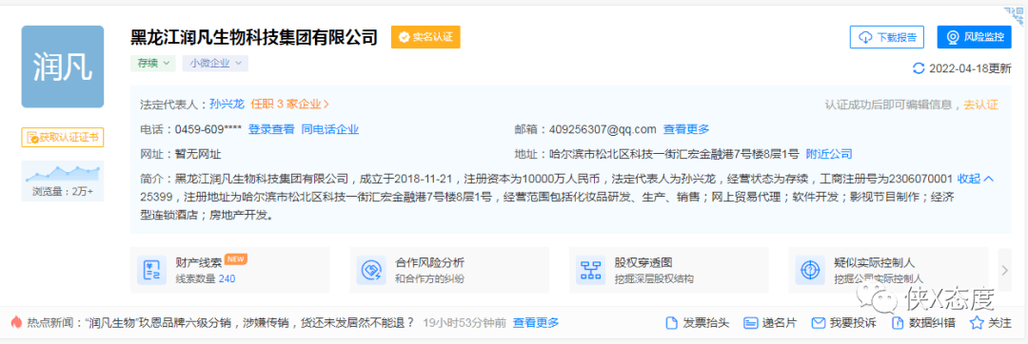Click 登录查看 to reveal phone number
The width and height of the screenshot is (1028, 344).
[271, 129]
